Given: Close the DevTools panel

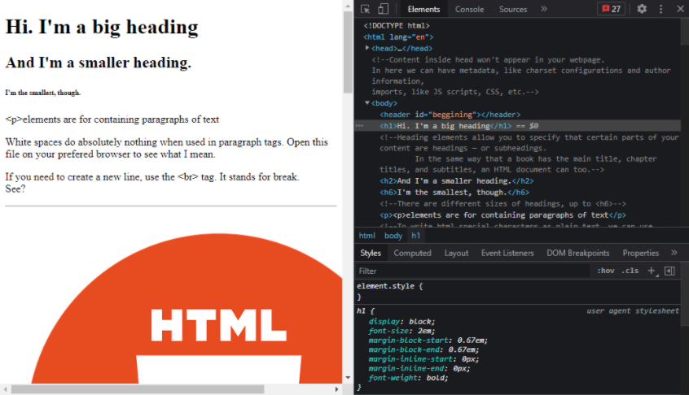Looking at the screenshot, I should pos(680,9).
